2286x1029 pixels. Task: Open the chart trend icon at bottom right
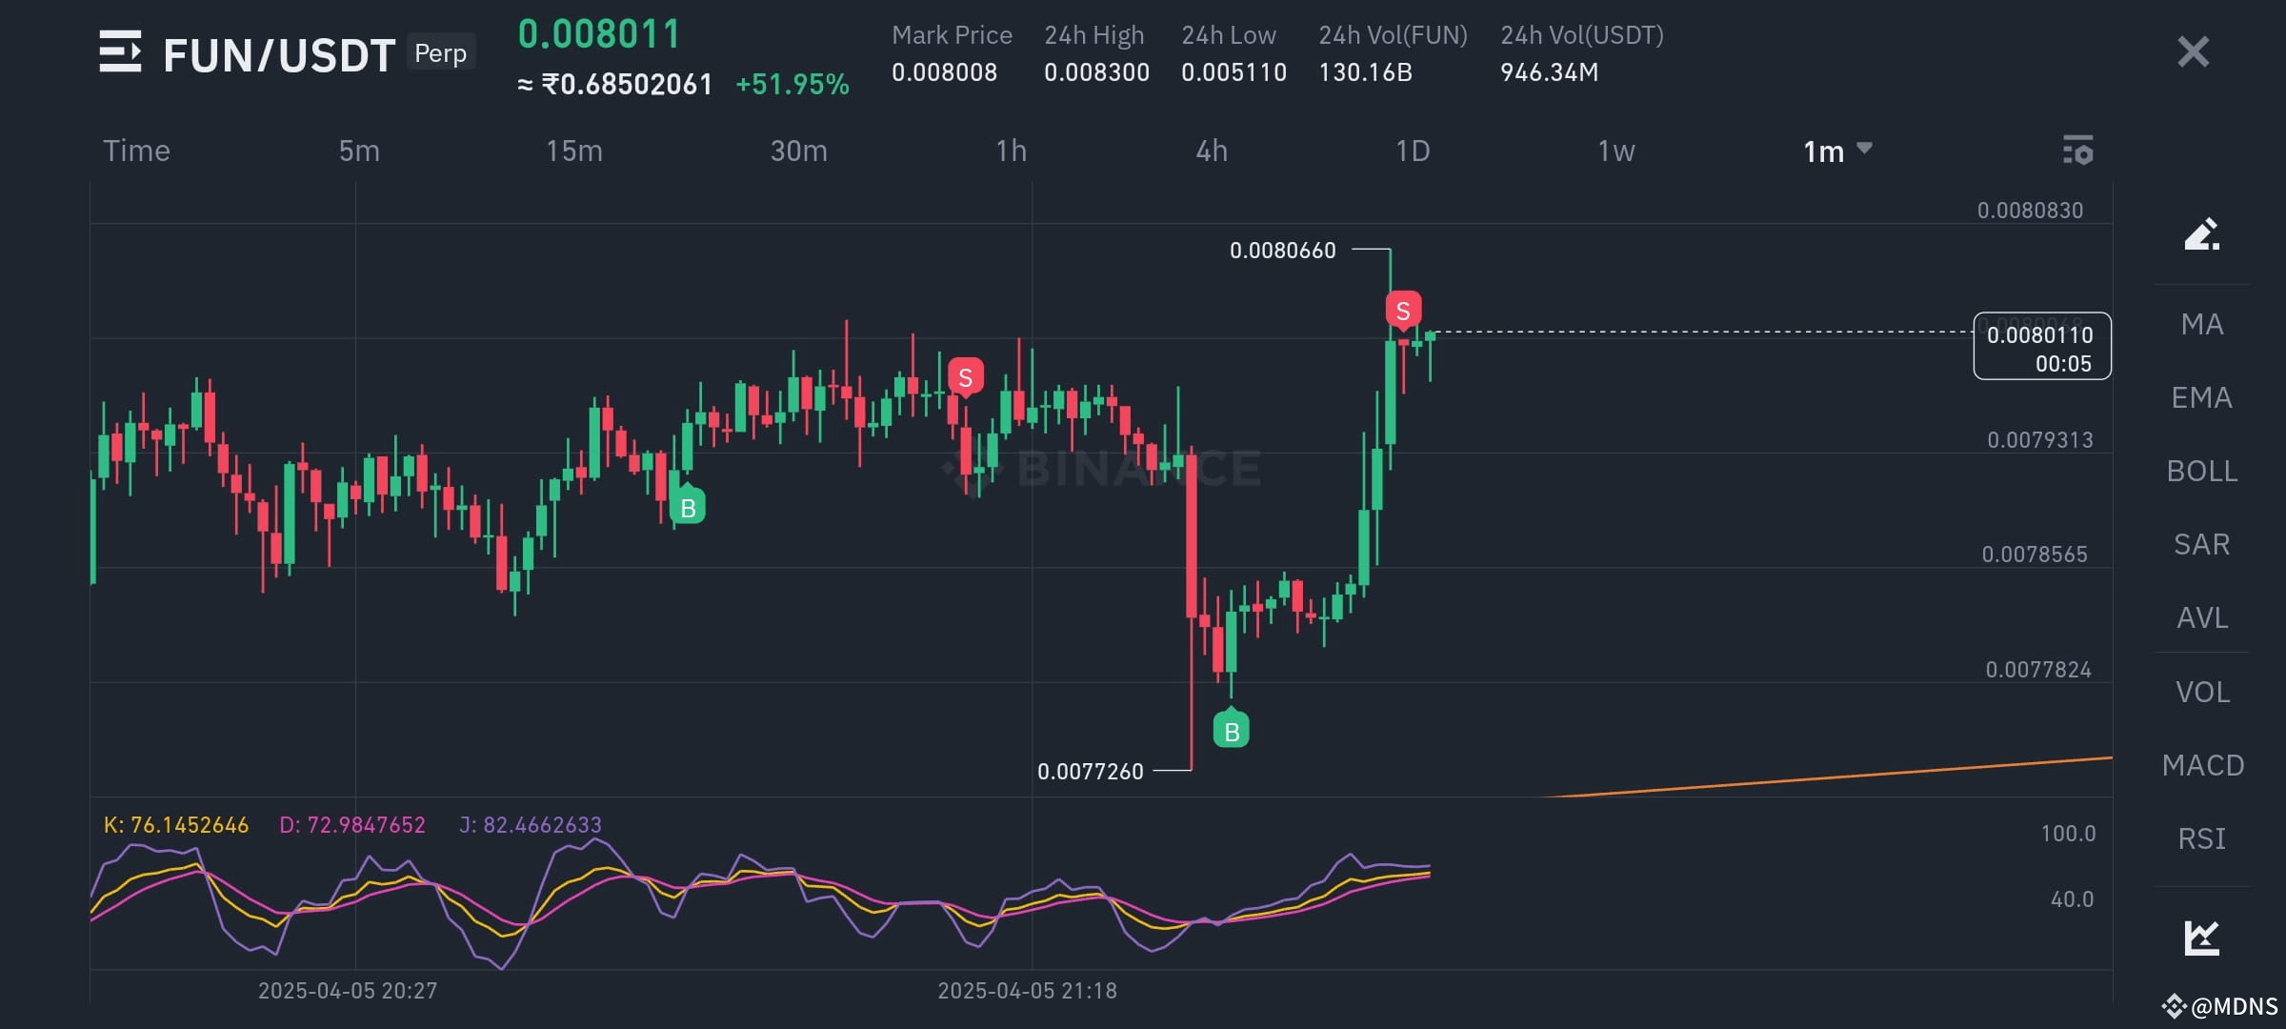2201,938
